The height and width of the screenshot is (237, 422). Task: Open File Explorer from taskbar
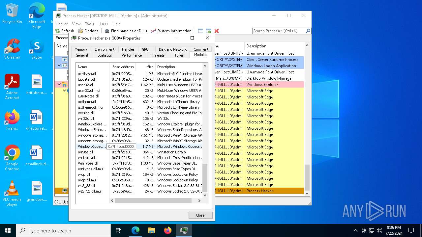tap(152, 230)
